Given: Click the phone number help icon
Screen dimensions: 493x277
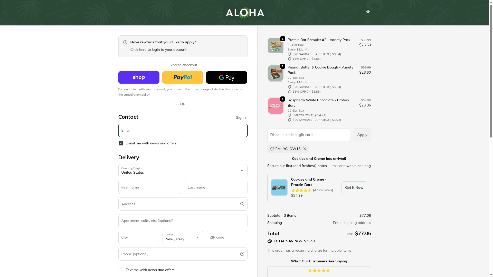Looking at the screenshot, I should pos(242,254).
